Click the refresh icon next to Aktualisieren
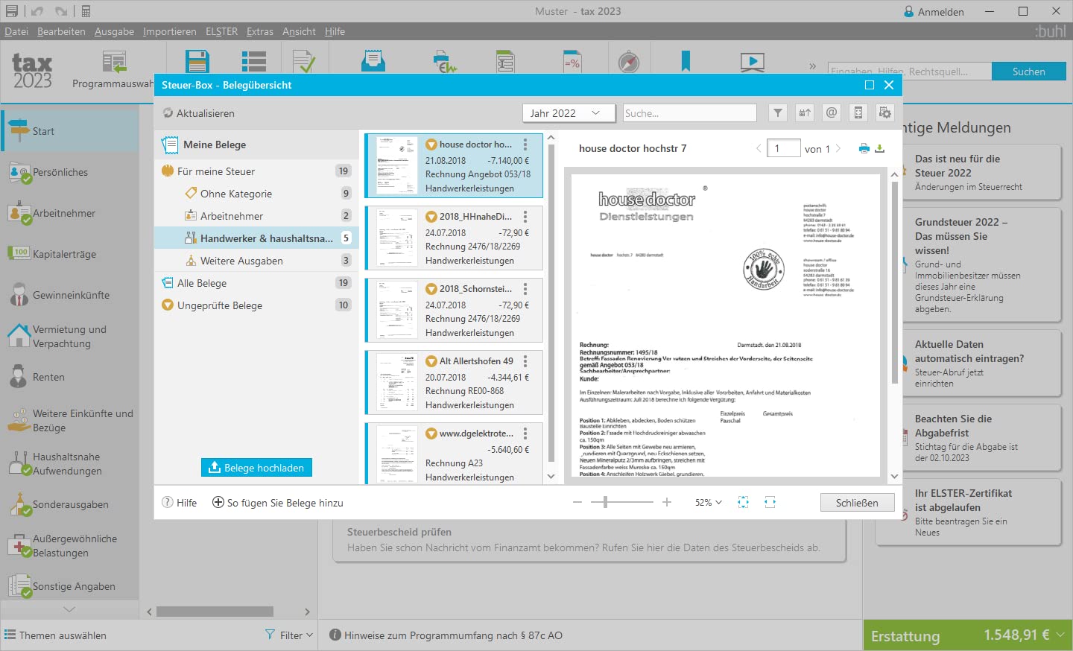1073x651 pixels. (168, 113)
